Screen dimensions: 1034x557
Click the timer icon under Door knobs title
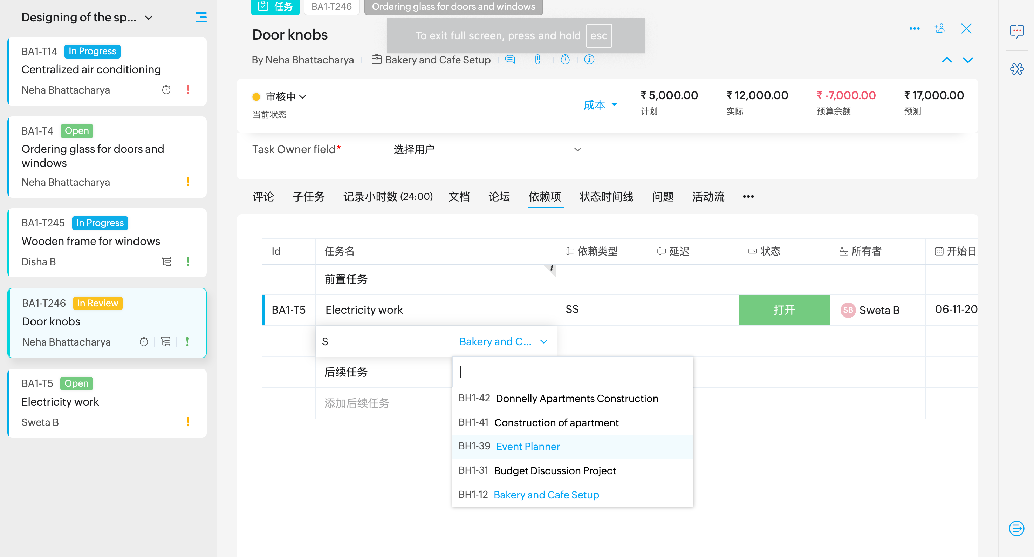pyautogui.click(x=565, y=60)
